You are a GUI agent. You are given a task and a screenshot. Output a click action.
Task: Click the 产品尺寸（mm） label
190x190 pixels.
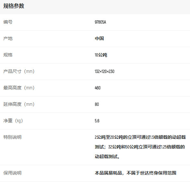click(x=19, y=71)
